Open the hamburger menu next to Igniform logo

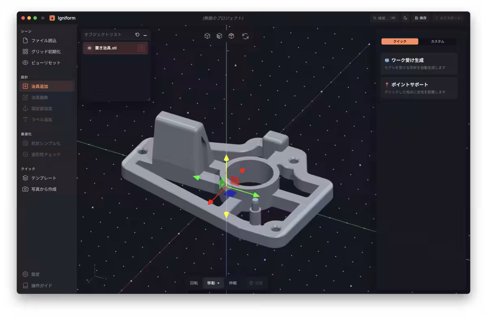[x=43, y=18]
